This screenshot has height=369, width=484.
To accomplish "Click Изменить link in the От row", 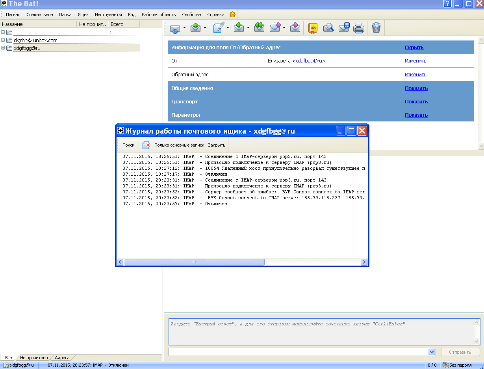I will (x=415, y=61).
